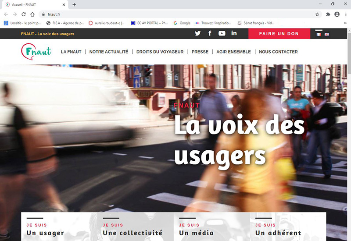351x241 pixels.
Task: Switch site language to English flag
Action: 327,35
